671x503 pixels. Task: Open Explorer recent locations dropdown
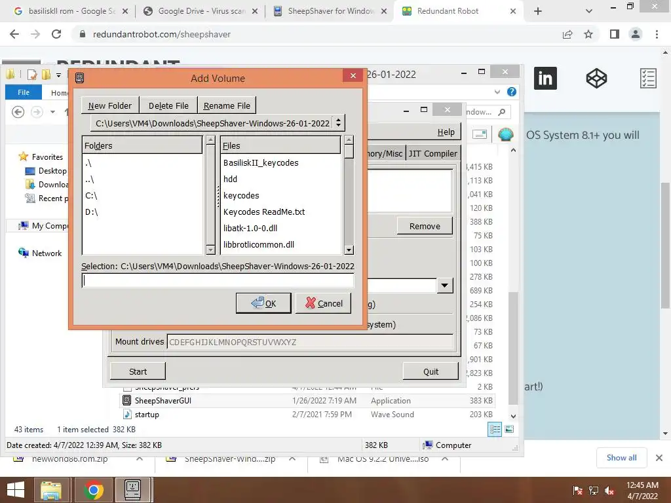(52, 112)
